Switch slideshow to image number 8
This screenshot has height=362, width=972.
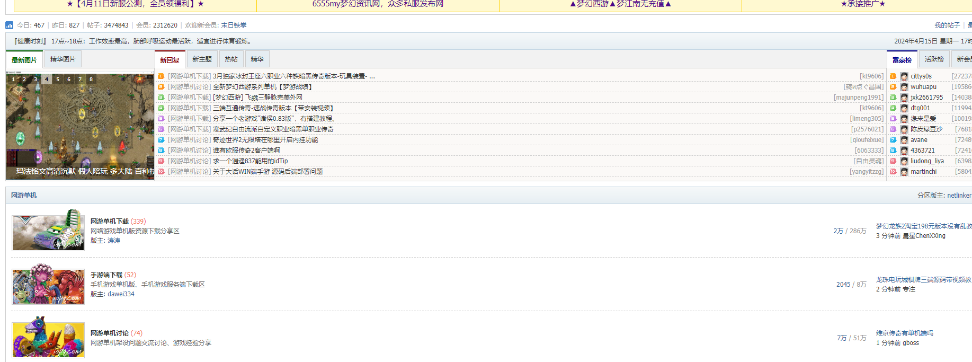click(x=91, y=80)
